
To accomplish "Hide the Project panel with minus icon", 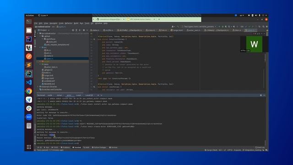I will 87,30.
